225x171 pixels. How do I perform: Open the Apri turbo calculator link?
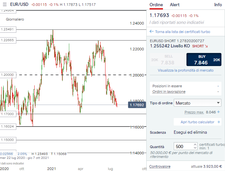tap(197, 122)
